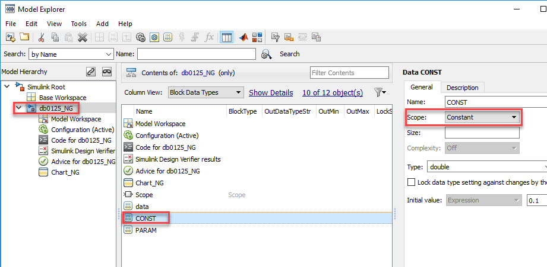The image size is (547, 267).
Task: Toggle the column details view icon
Action: (x=227, y=37)
